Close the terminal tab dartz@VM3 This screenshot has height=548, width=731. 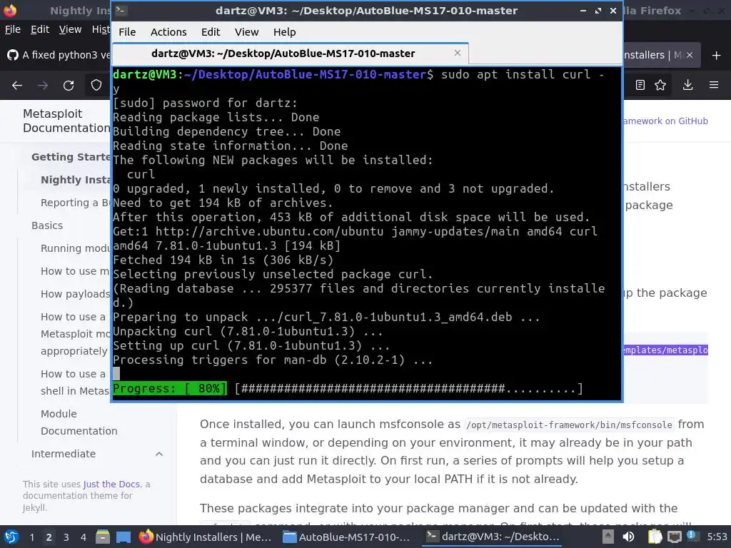pyautogui.click(x=458, y=53)
